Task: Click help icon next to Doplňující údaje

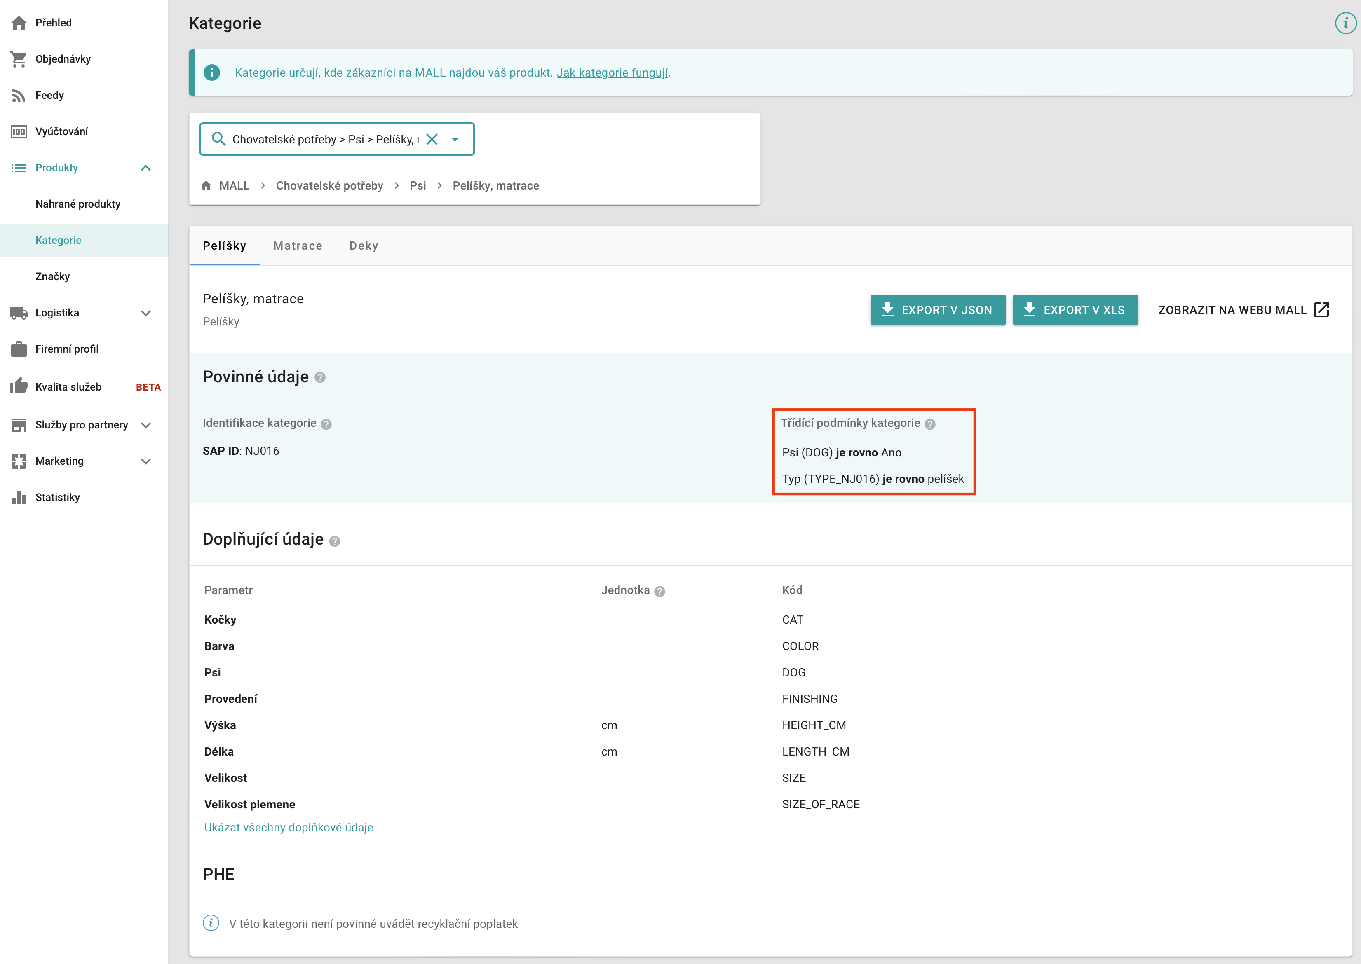Action: pos(335,541)
